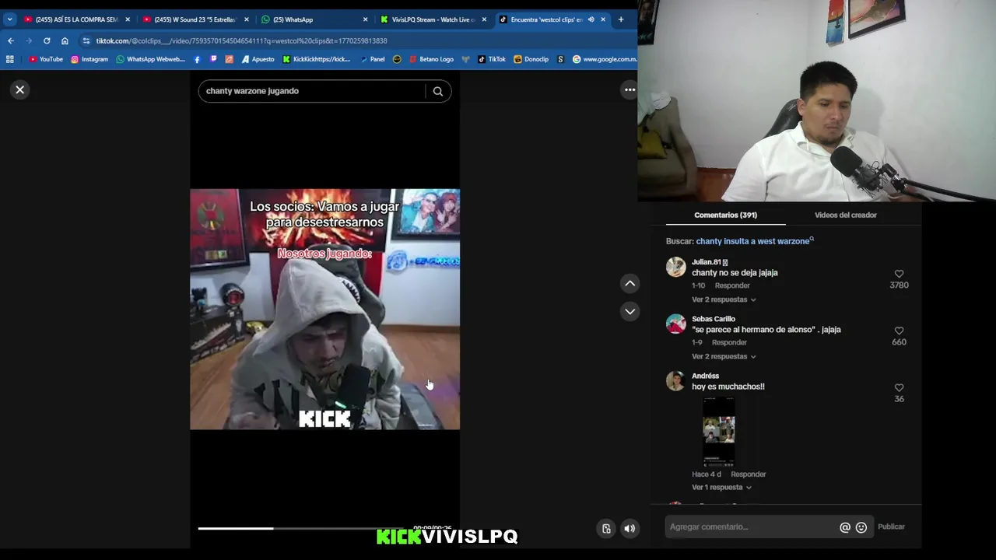Go to previous video with up arrow

pos(630,284)
